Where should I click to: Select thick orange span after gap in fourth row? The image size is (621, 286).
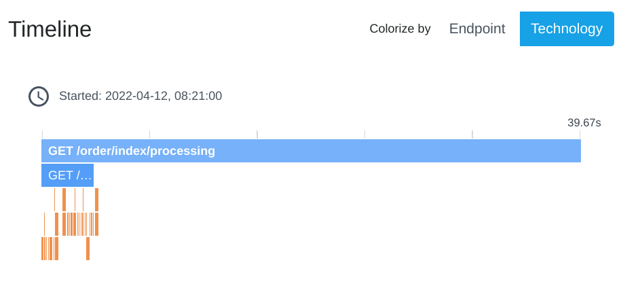55,224
